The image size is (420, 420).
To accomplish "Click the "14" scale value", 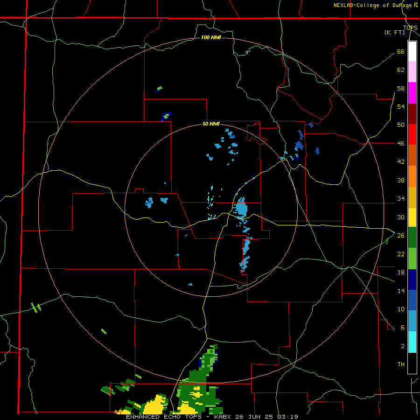I will [401, 291].
